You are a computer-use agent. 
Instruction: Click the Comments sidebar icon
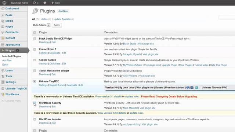coord(3,32)
